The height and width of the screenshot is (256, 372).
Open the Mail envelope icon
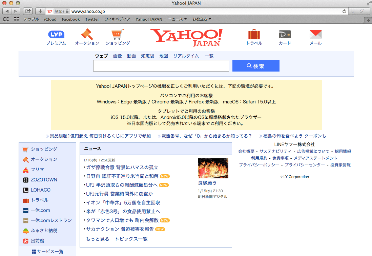click(x=315, y=35)
